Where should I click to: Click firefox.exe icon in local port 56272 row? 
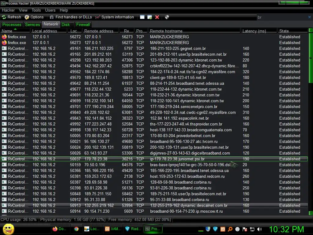(4, 37)
